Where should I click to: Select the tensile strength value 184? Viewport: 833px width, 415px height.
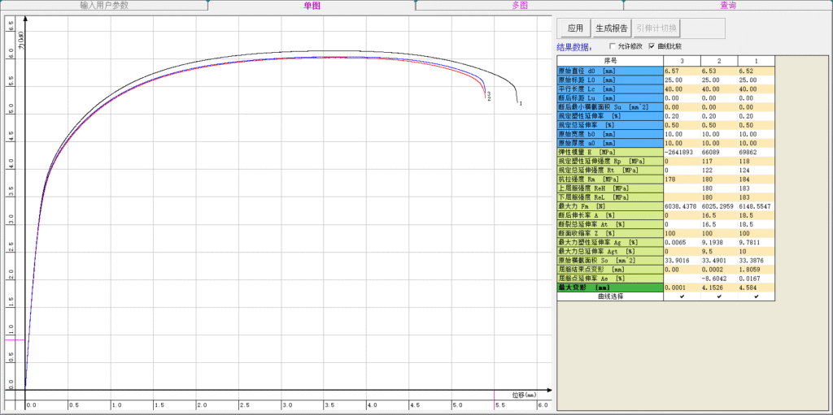[756, 179]
